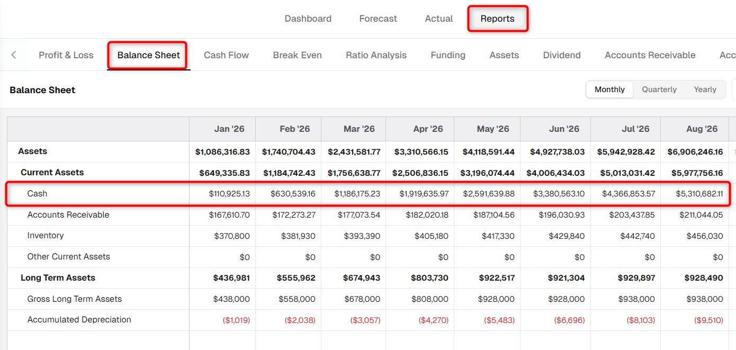Screen dimensions: 736x350
Task: Switch to the Profit & Loss tab
Action: [66, 55]
